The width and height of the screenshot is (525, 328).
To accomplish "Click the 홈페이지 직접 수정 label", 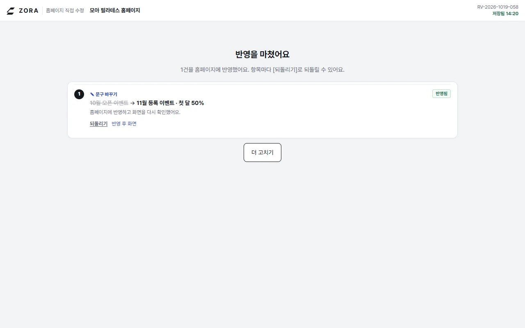I will click(65, 11).
